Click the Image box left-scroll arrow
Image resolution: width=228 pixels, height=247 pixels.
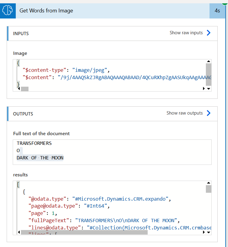click(19, 89)
